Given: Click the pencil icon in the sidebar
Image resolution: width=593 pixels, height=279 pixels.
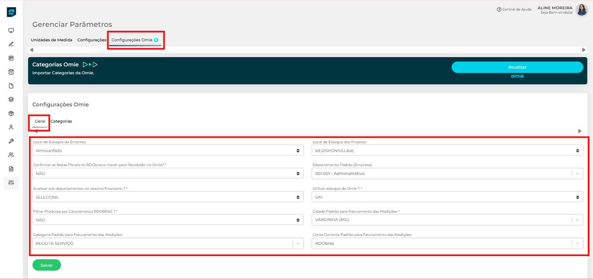Looking at the screenshot, I should [11, 44].
